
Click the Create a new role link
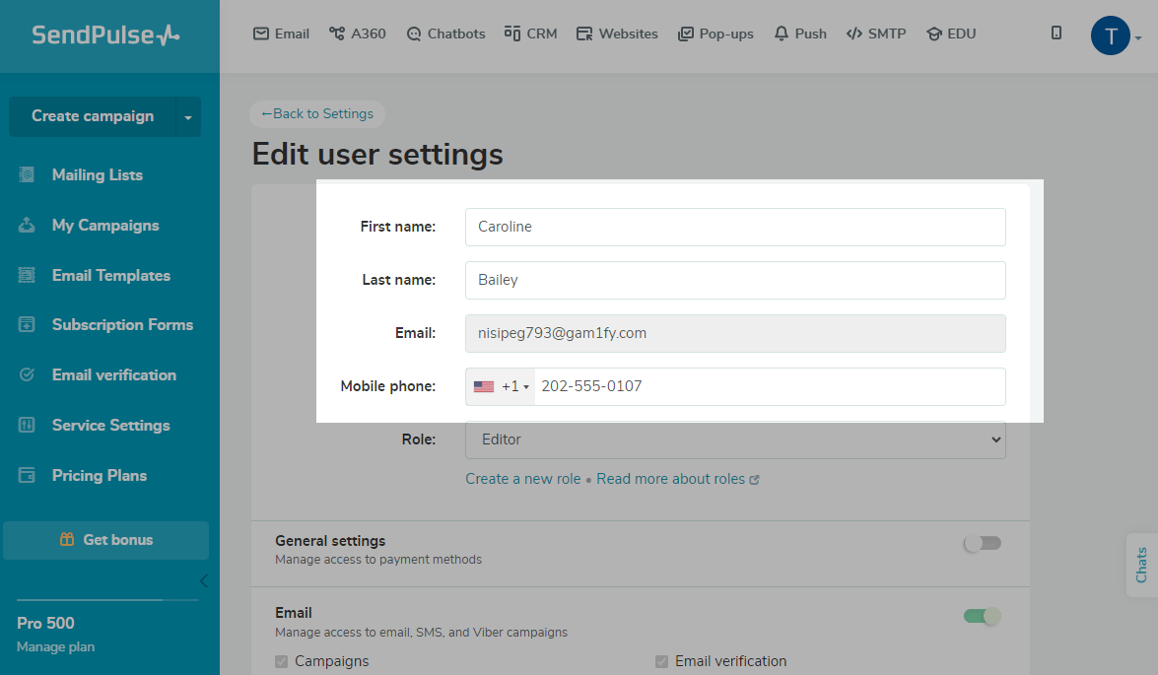[523, 479]
